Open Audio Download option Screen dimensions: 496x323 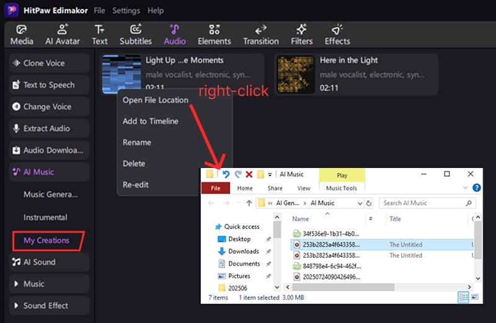point(49,150)
